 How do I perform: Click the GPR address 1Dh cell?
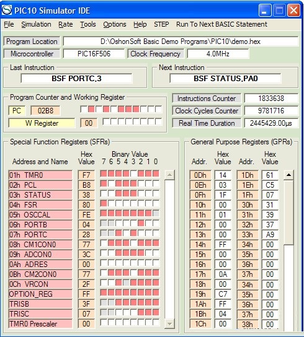(x=248, y=175)
